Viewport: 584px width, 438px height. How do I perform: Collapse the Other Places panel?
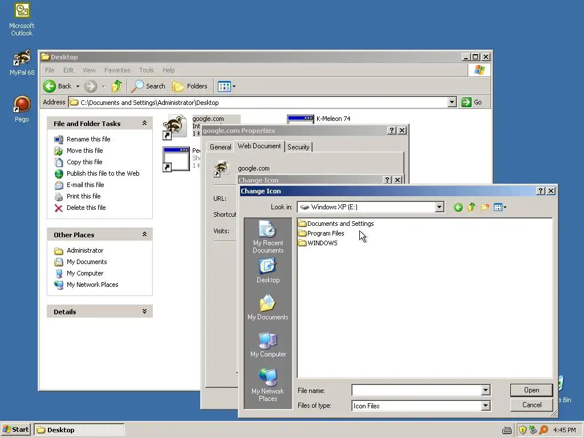point(144,234)
